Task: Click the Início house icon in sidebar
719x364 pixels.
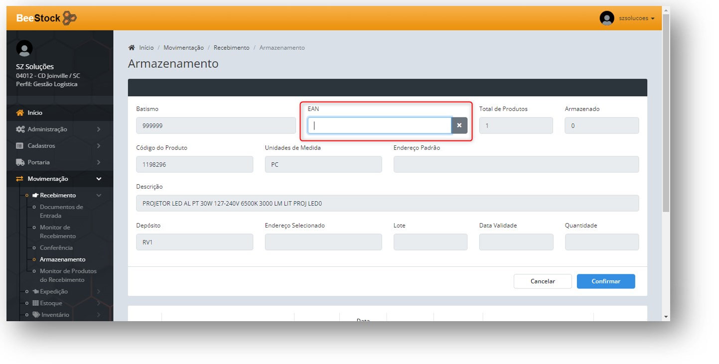Action: pos(20,113)
